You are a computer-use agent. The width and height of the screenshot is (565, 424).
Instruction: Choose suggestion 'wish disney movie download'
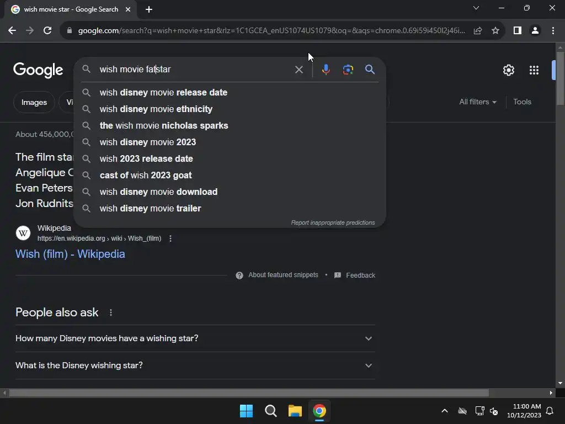[230, 192]
